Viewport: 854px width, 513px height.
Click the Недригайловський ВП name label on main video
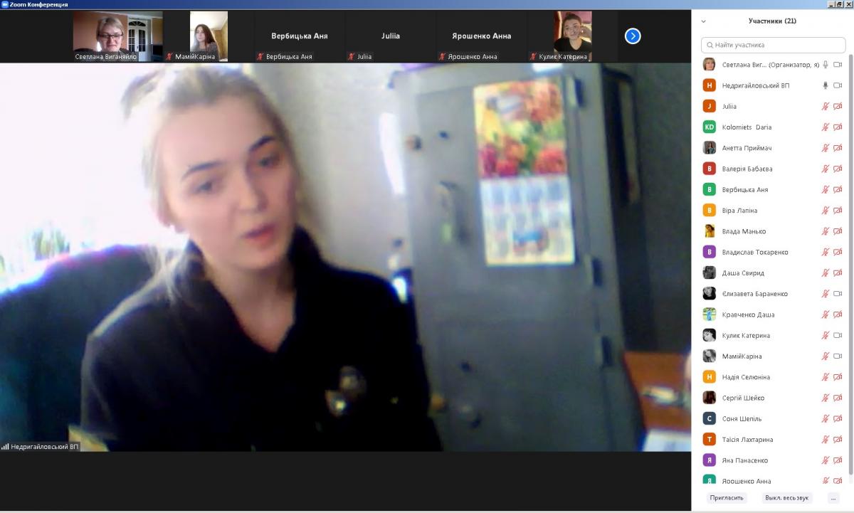click(x=40, y=447)
